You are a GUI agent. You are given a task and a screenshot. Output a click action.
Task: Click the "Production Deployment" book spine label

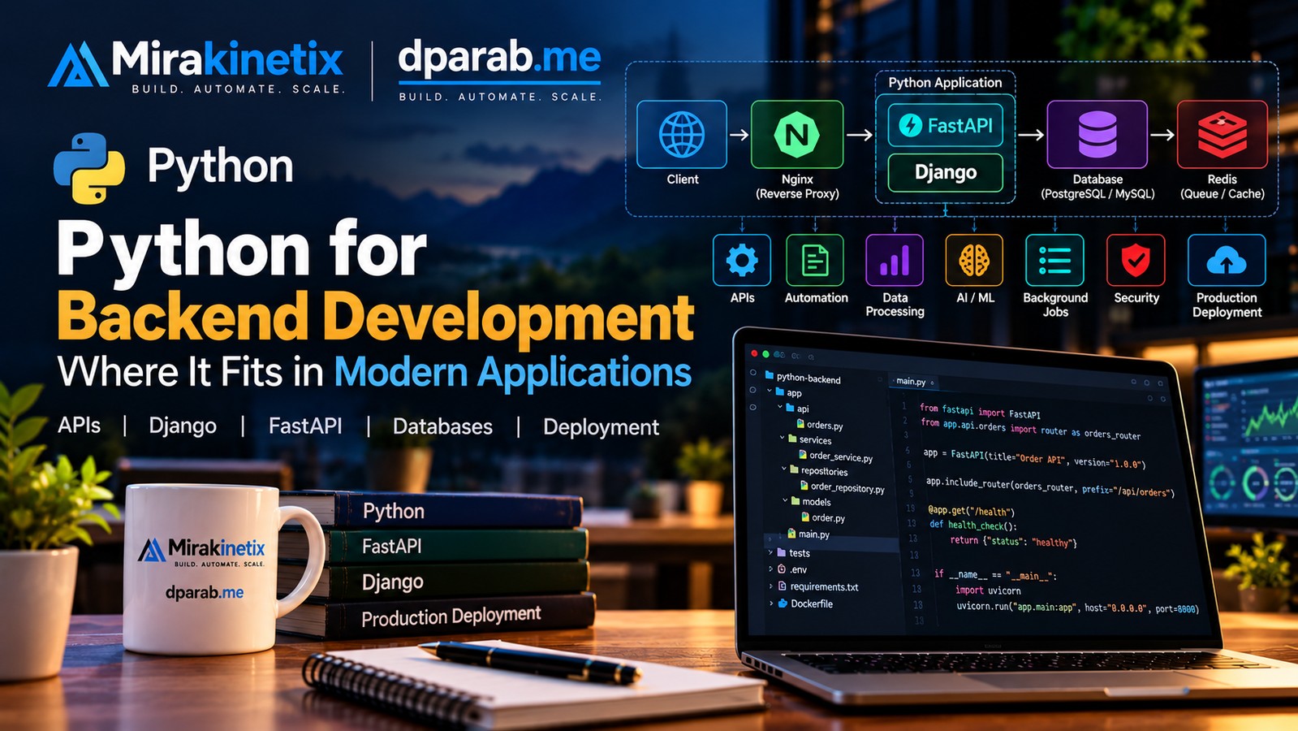click(x=451, y=616)
